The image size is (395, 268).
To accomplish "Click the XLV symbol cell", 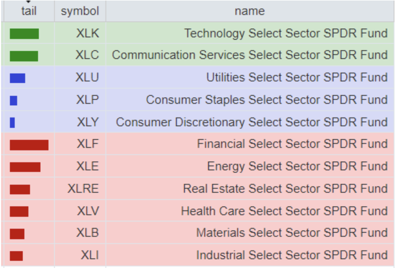I will tap(87, 211).
